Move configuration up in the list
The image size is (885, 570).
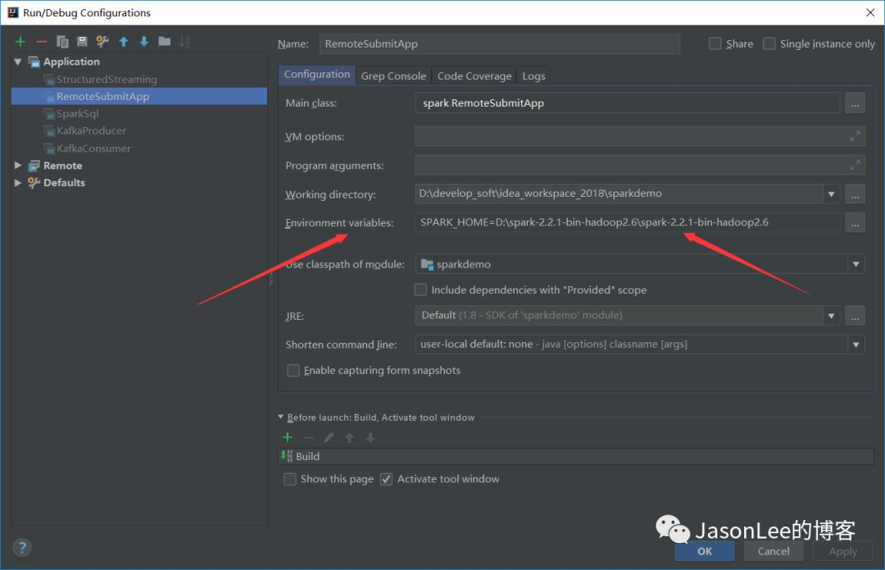[x=123, y=41]
